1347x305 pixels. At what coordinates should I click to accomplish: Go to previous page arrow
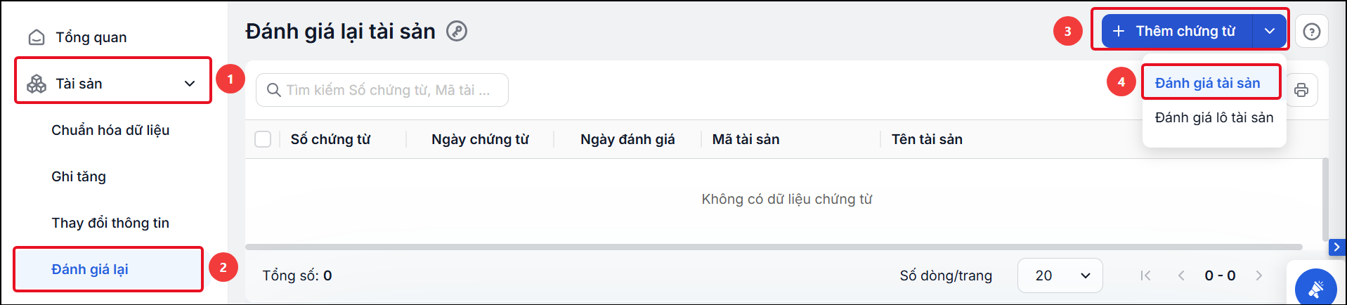tap(1181, 275)
